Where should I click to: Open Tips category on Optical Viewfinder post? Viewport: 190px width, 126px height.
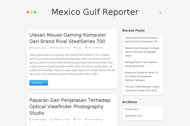[79, 119]
